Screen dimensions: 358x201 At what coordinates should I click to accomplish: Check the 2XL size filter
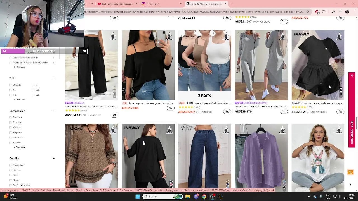33,95
